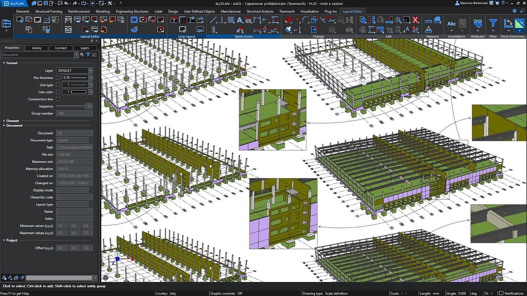Click the Sequence slider handle
The height and width of the screenshot is (296, 527).
[89, 106]
